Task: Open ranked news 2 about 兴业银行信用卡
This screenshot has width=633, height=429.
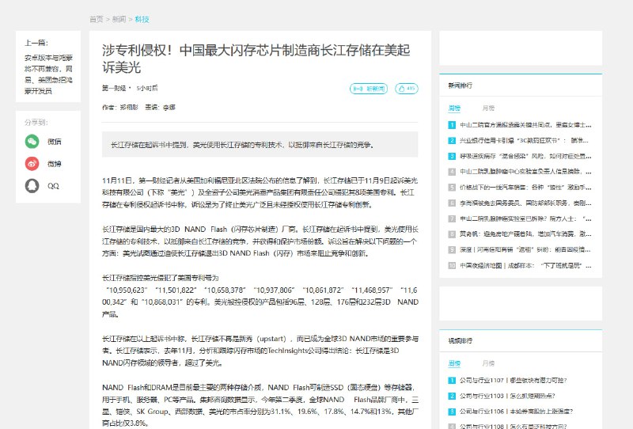Action: (524, 141)
